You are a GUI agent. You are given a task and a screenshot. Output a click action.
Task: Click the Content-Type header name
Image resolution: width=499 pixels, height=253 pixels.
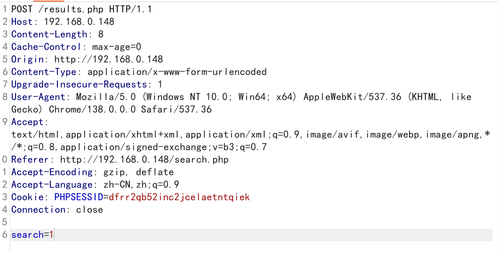(x=44, y=71)
